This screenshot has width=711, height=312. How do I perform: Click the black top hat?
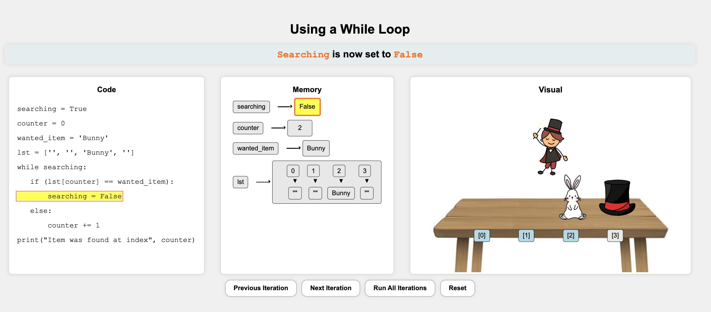(617, 197)
